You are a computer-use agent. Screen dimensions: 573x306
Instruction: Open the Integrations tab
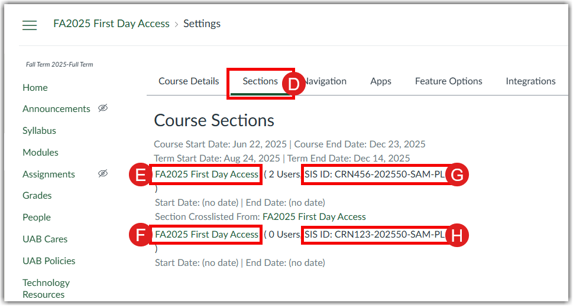[530, 81]
